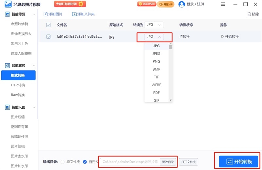
Task: Click the app logo icon in title bar
Action: (8, 4)
